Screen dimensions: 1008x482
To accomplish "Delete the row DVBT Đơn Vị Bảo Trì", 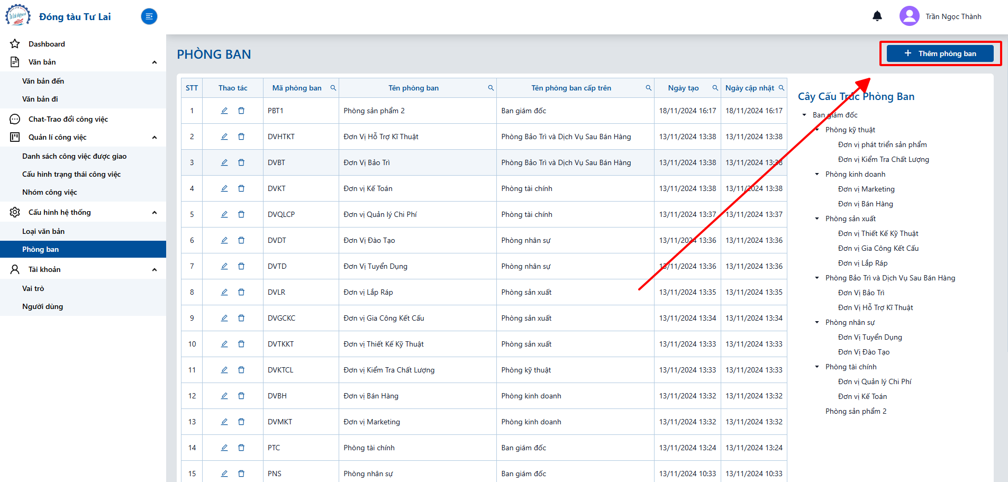I will (241, 162).
